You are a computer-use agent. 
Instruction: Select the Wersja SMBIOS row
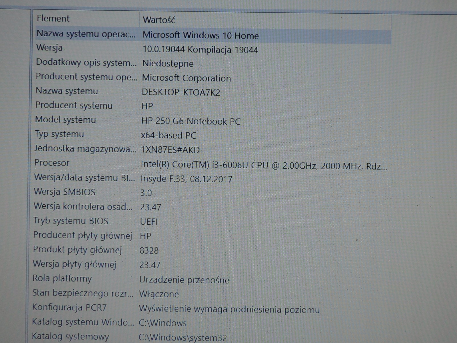coord(65,192)
